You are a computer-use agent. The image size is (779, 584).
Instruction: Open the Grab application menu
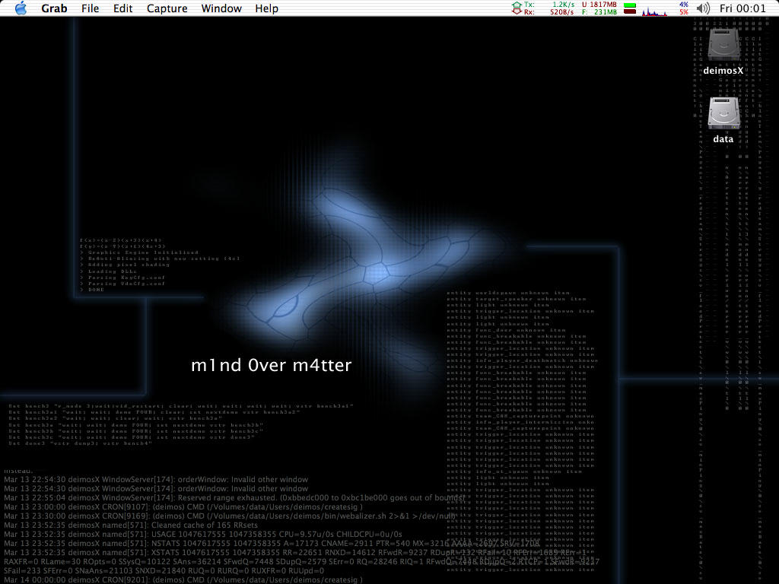[55, 8]
